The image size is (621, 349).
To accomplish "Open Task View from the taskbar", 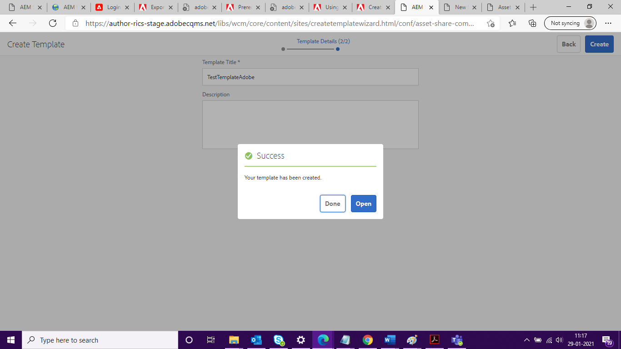I will click(210, 339).
